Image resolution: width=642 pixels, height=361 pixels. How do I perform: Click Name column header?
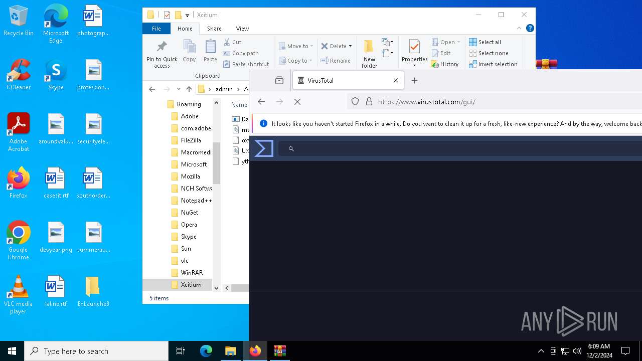click(x=239, y=105)
